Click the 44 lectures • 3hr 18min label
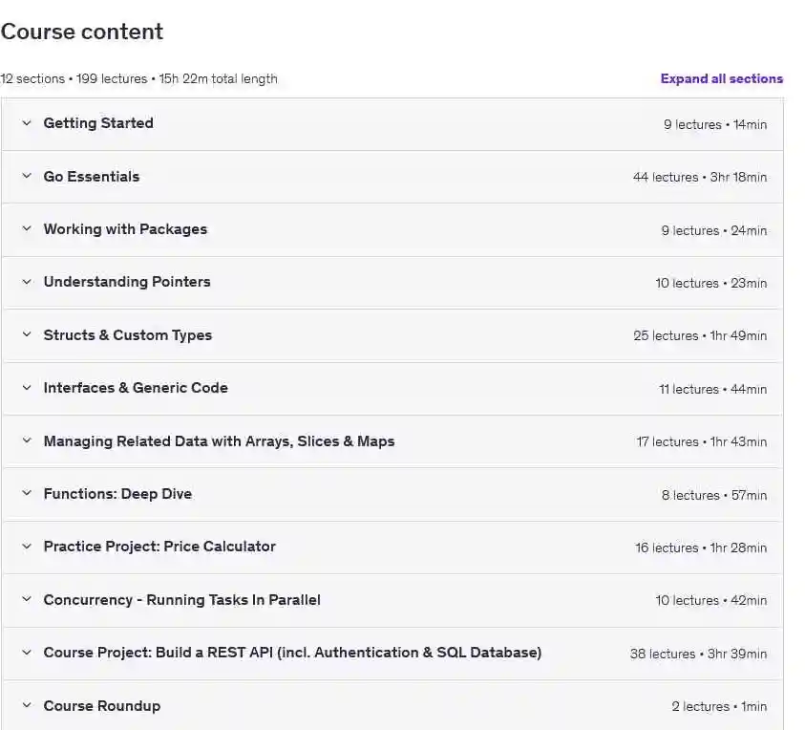 (699, 178)
